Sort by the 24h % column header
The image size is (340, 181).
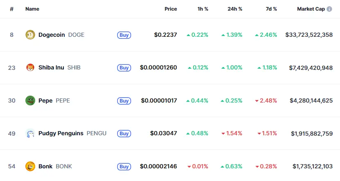pos(235,9)
